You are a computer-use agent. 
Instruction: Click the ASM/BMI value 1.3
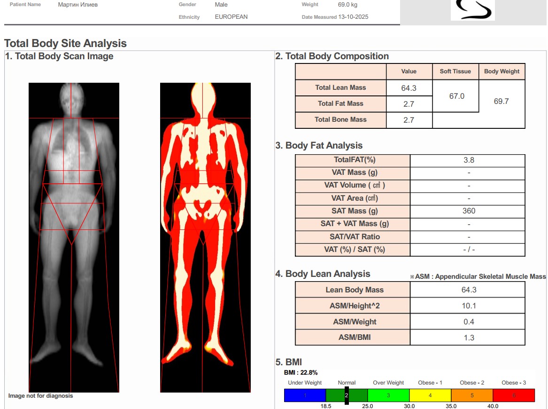pos(468,338)
